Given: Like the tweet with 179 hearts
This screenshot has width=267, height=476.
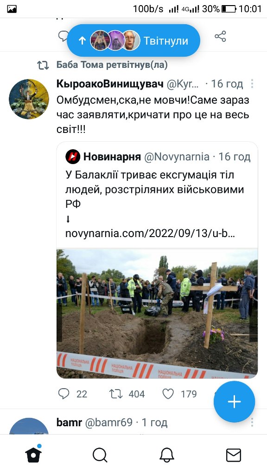Looking at the screenshot, I should pyautogui.click(x=168, y=394).
